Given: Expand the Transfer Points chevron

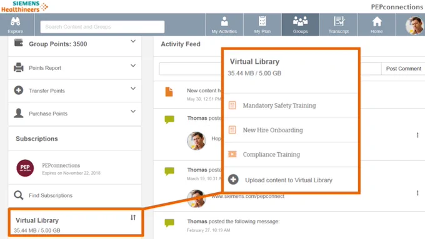Looking at the screenshot, I should click(x=133, y=88).
